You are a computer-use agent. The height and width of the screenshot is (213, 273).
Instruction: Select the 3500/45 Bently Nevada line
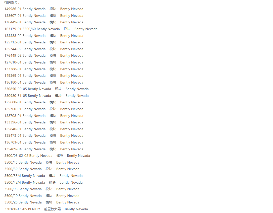pyautogui.click(x=42, y=162)
